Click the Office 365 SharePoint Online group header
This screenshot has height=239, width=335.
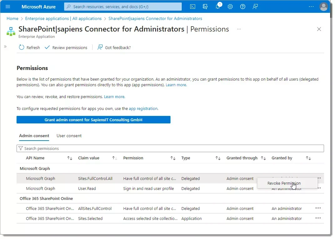click(46, 199)
